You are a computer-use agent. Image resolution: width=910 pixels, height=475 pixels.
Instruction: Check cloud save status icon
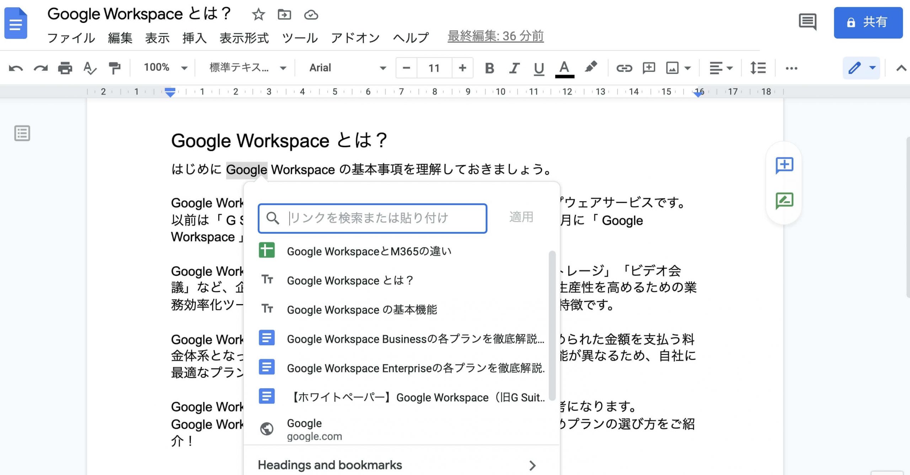[x=311, y=15]
